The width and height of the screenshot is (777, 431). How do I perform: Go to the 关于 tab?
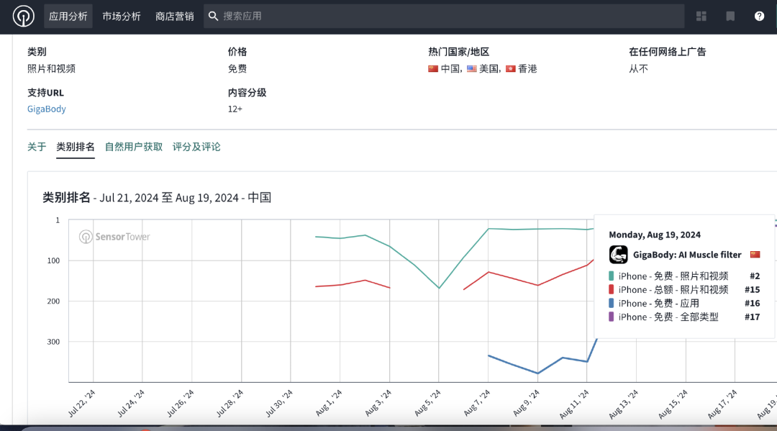point(37,147)
